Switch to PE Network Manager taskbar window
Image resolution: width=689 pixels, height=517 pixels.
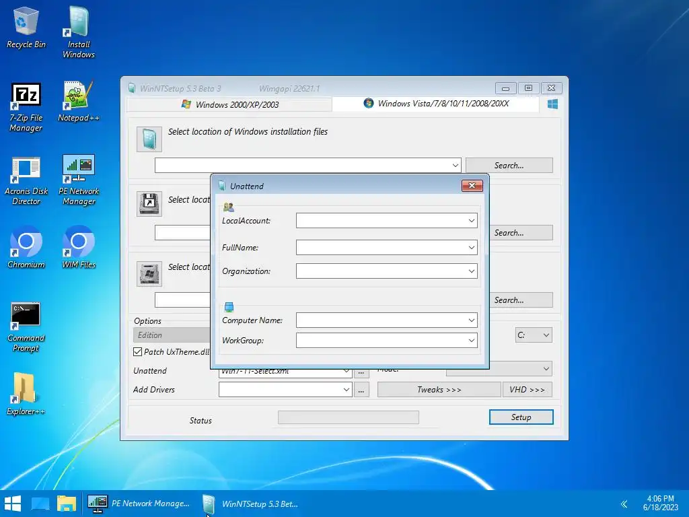point(139,504)
